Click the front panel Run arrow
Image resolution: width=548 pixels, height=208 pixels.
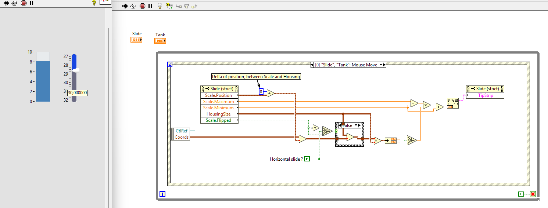click(6, 3)
